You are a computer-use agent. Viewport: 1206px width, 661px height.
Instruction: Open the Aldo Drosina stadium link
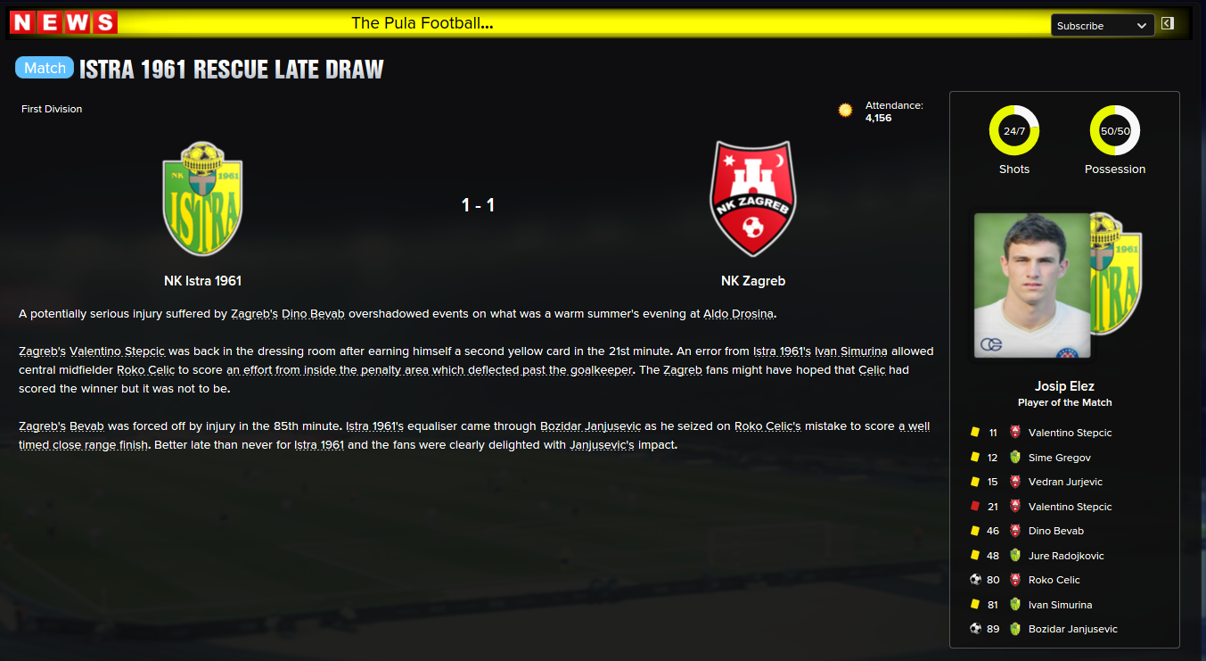738,314
